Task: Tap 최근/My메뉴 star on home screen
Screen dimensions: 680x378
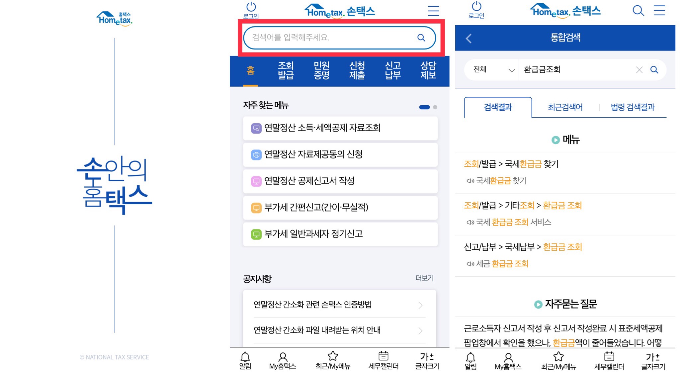Action: pyautogui.click(x=333, y=361)
